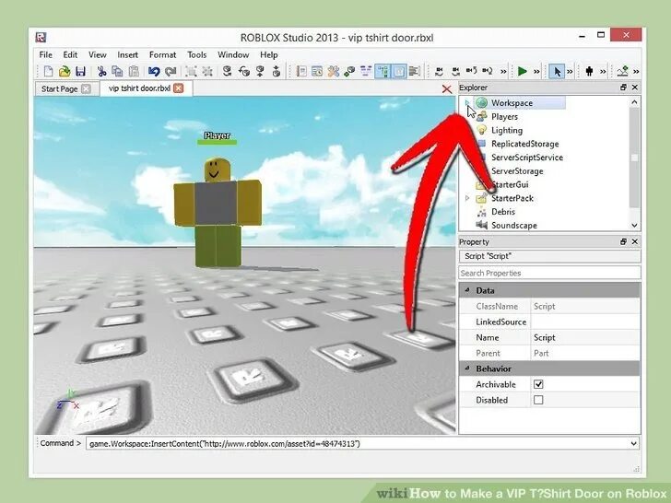Click the basic objects bricks icon
The height and width of the screenshot is (503, 671).
pyautogui.click(x=349, y=72)
